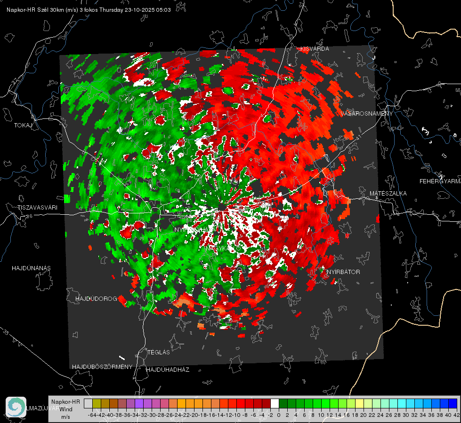The image size is (461, 423).
Task: Click the Napkor-HR legend title
Action: pyautogui.click(x=65, y=401)
